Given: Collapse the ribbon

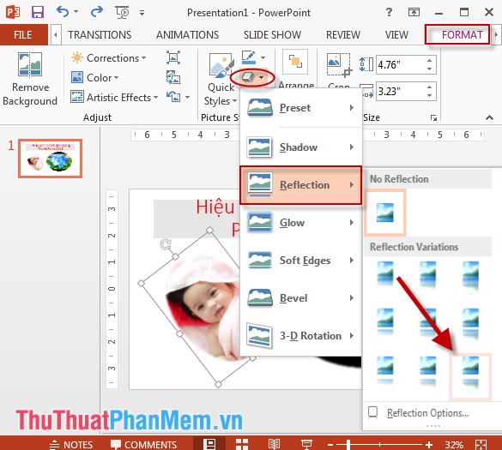Looking at the screenshot, I should [x=489, y=117].
